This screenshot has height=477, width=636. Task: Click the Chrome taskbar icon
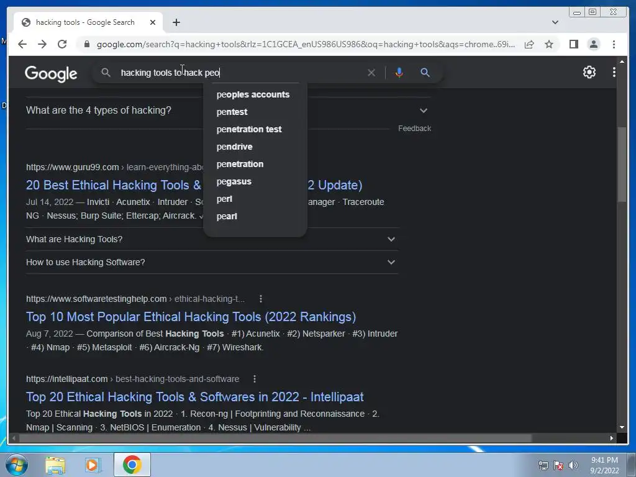pos(132,465)
